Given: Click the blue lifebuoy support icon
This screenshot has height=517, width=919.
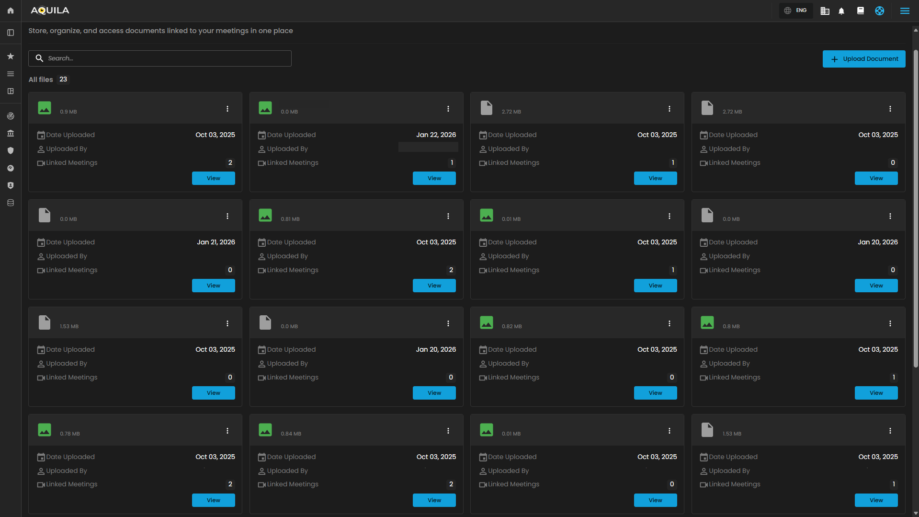Looking at the screenshot, I should [879, 11].
